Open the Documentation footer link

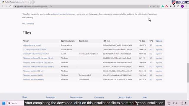click(x=76, y=97)
